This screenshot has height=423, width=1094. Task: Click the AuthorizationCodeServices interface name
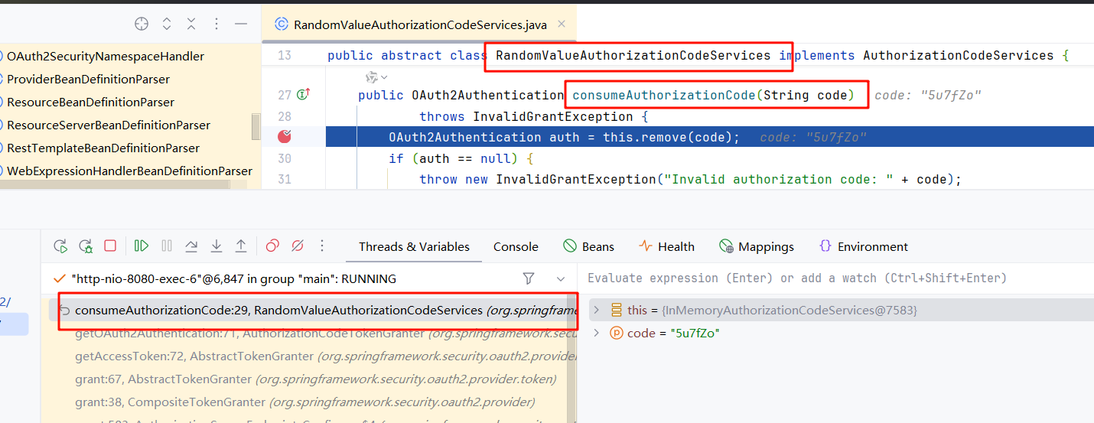point(958,55)
